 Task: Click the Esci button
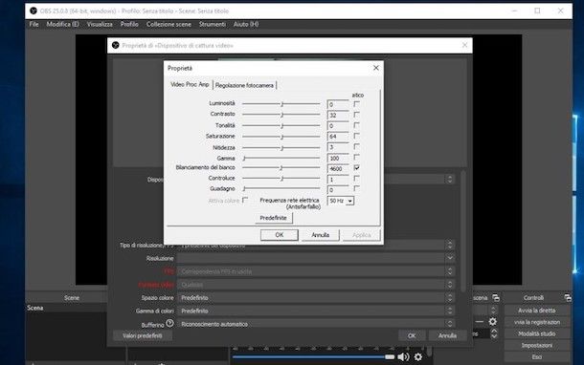coord(537,356)
